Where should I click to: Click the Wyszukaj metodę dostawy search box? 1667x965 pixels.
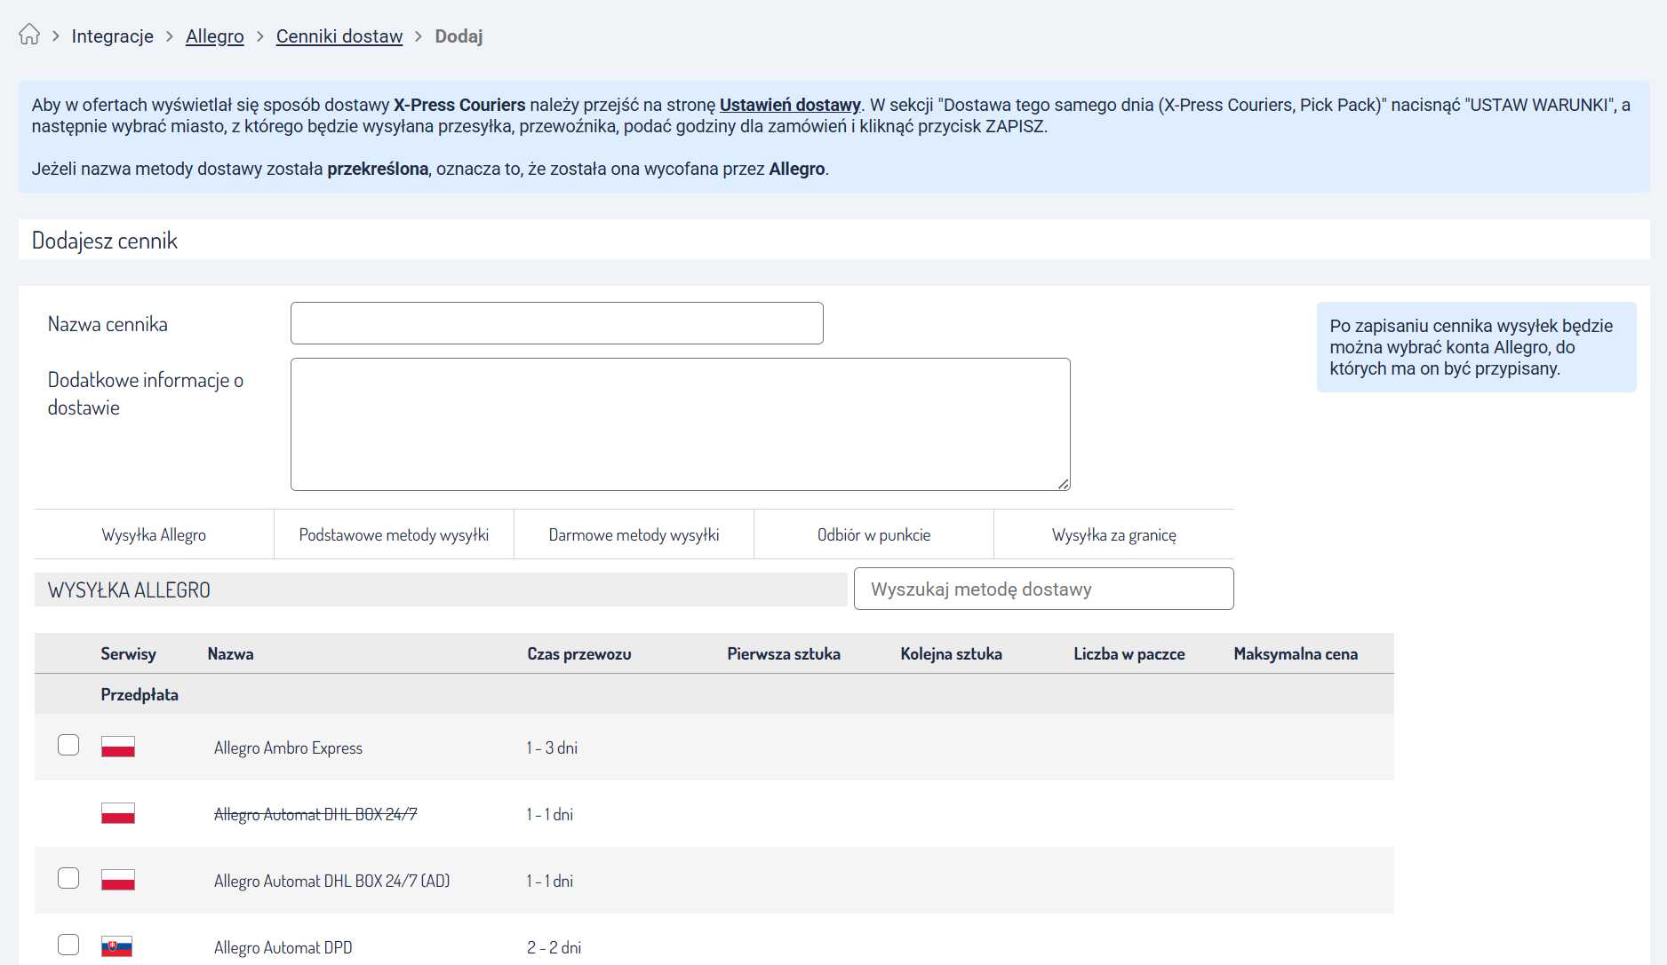1043,589
